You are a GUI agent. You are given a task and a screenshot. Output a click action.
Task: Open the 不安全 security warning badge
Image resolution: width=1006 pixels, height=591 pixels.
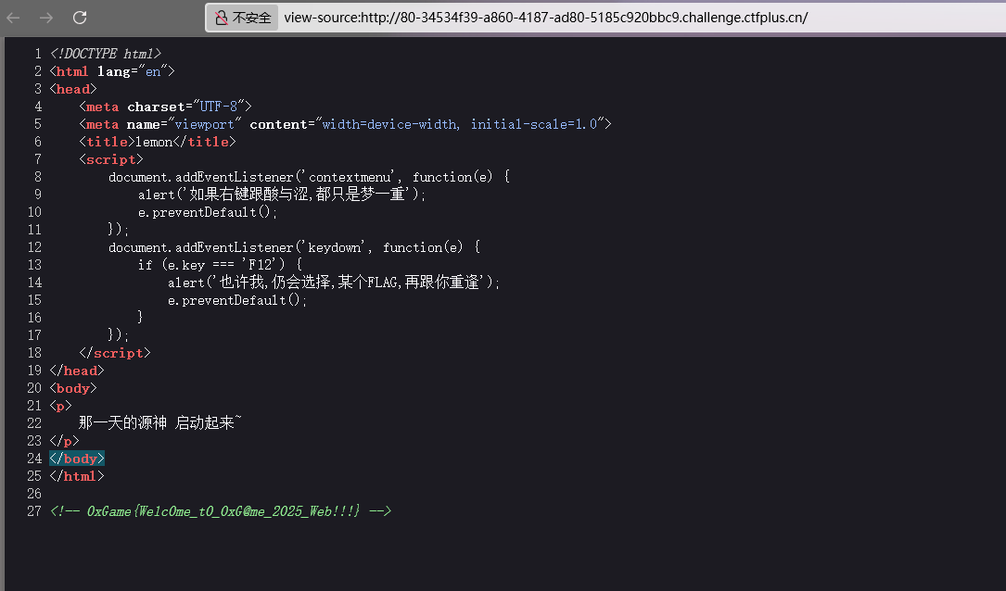(x=242, y=16)
